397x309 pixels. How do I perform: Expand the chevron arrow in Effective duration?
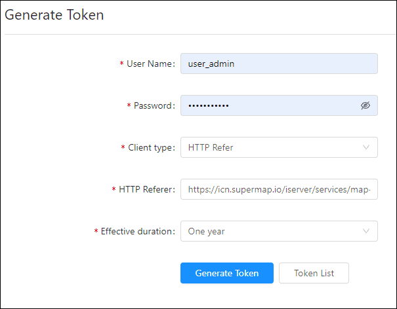pyautogui.click(x=366, y=231)
